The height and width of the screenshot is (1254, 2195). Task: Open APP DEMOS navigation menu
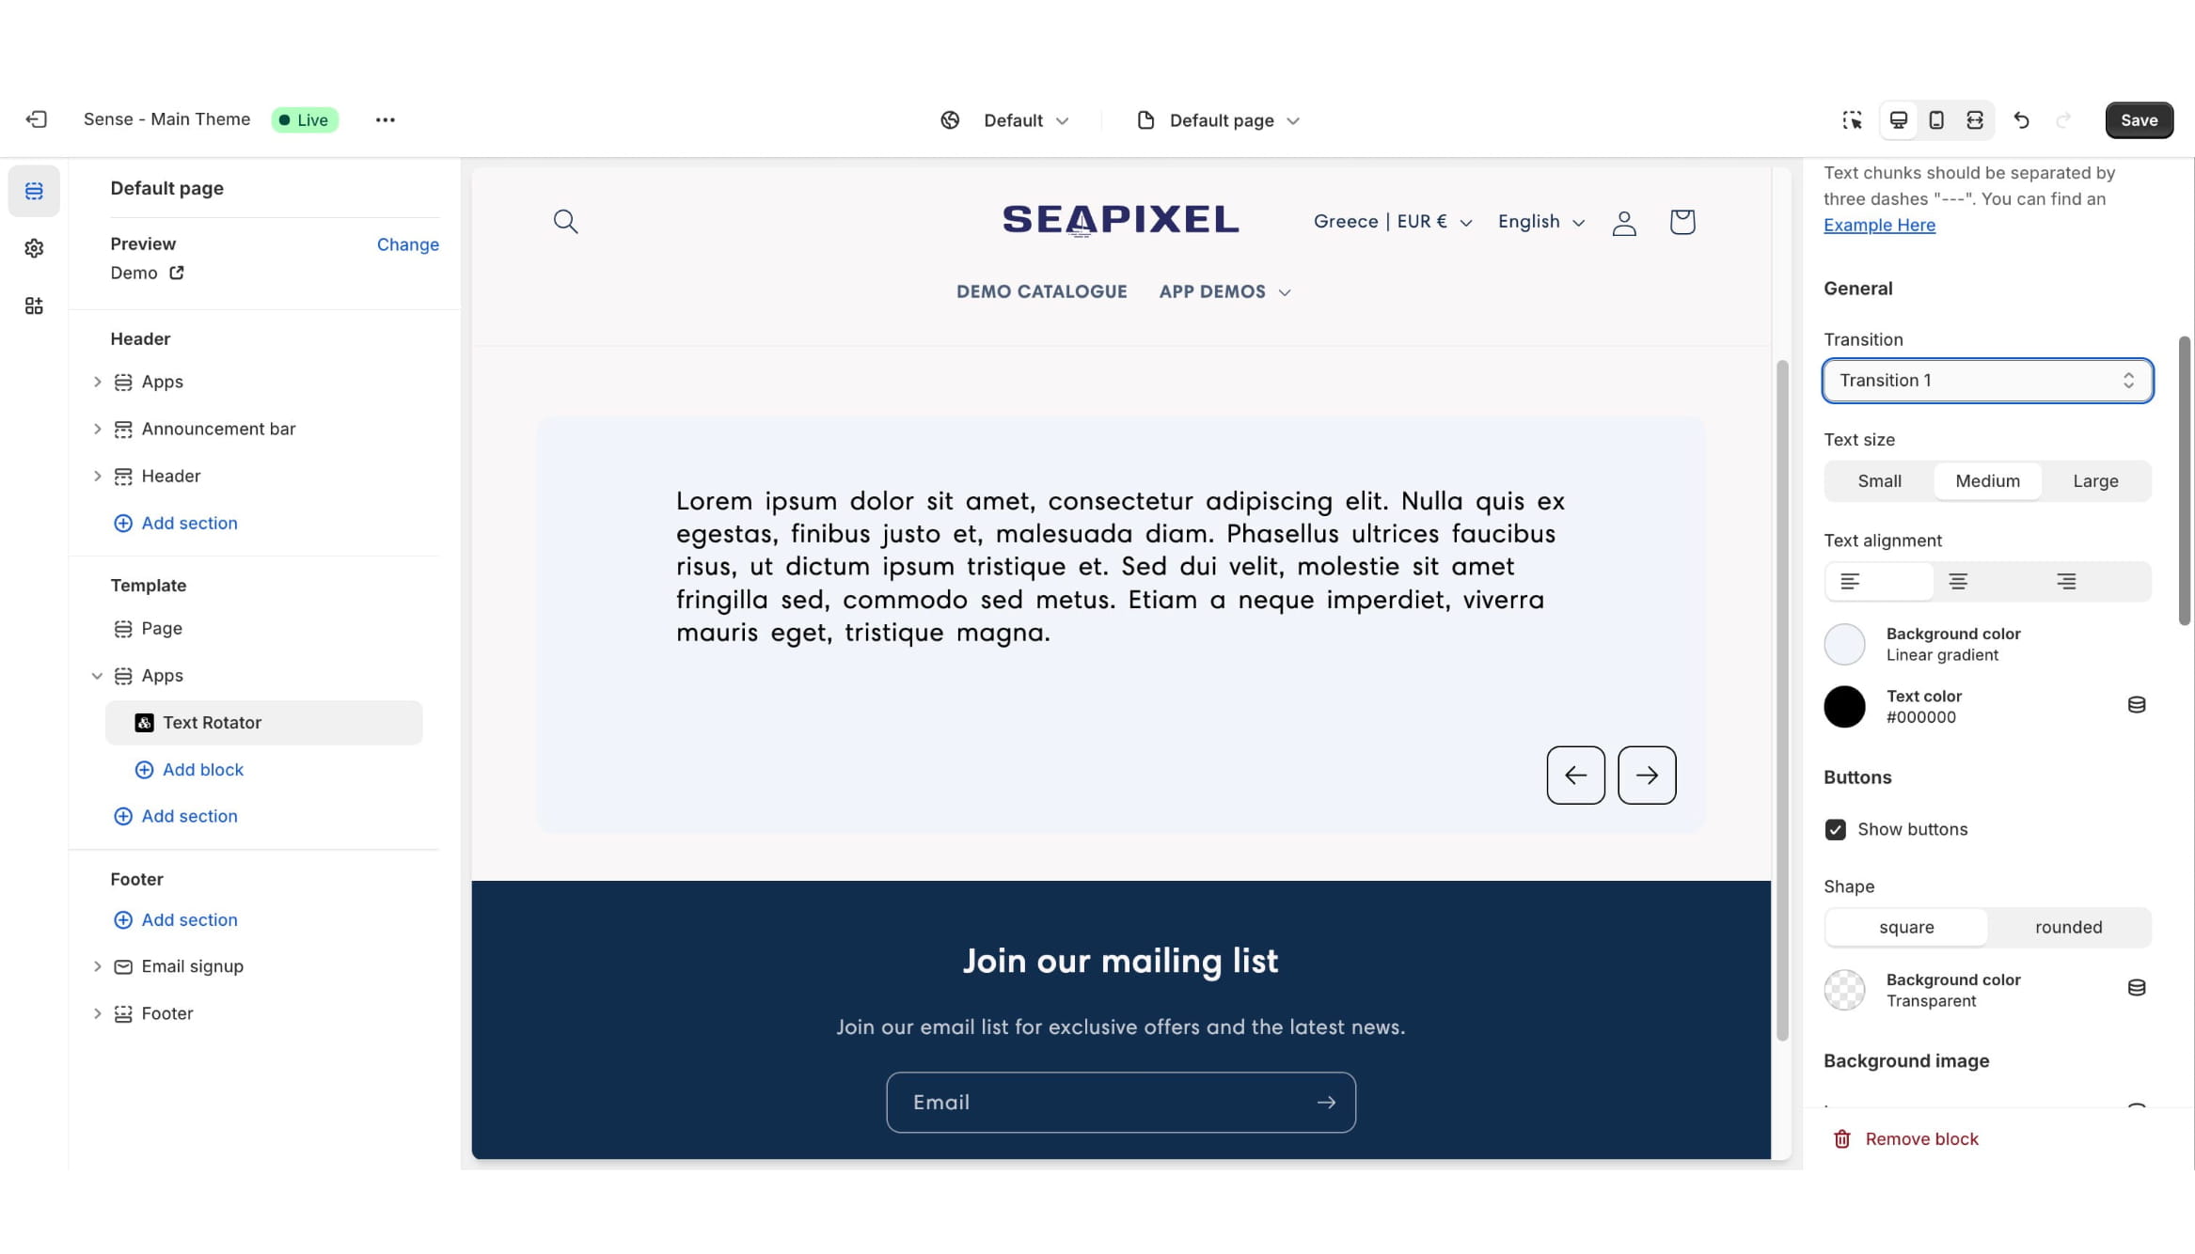(1224, 290)
